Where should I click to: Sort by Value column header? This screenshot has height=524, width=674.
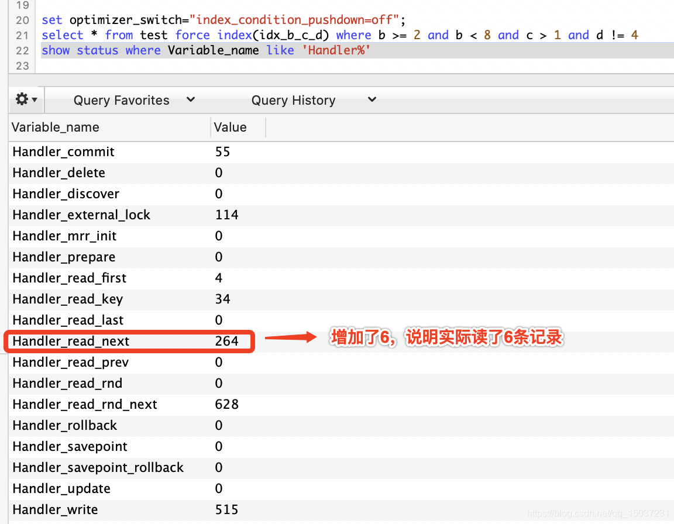(231, 127)
